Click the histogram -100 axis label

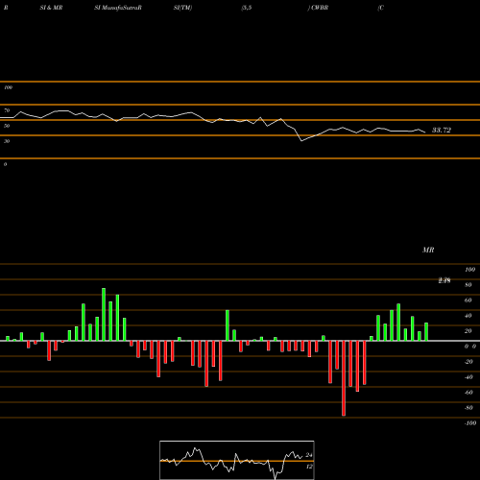(469, 423)
